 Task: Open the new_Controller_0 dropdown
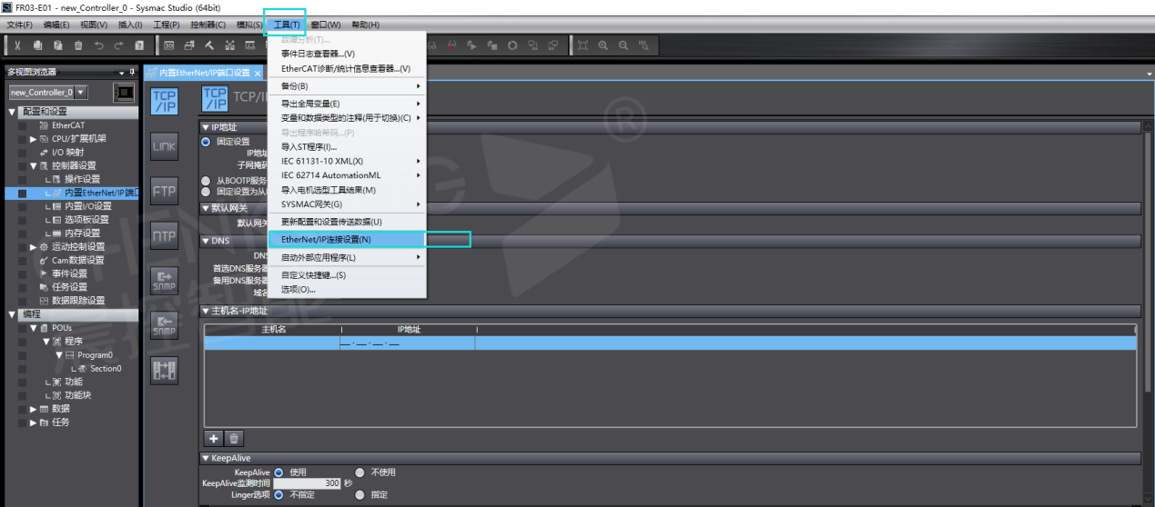coord(81,92)
